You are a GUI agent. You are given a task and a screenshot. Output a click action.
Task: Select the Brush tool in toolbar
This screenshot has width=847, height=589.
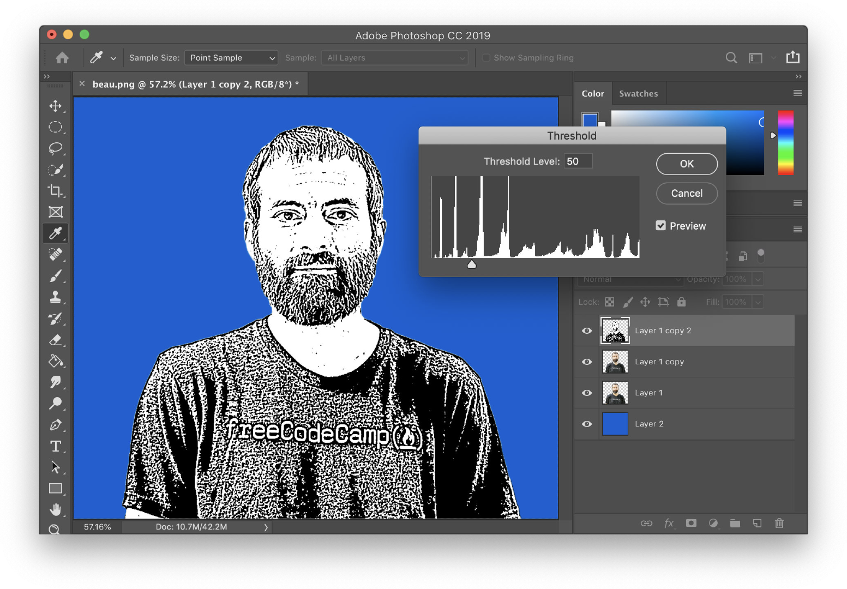click(55, 276)
